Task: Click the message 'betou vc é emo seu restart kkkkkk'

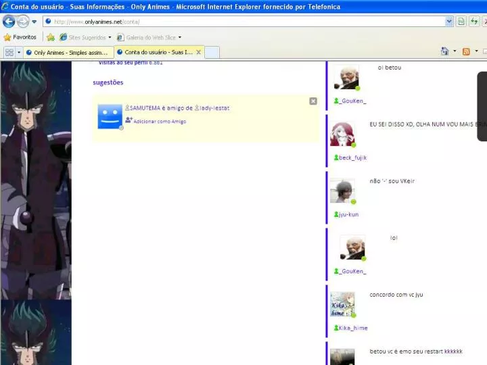Action: (416, 351)
